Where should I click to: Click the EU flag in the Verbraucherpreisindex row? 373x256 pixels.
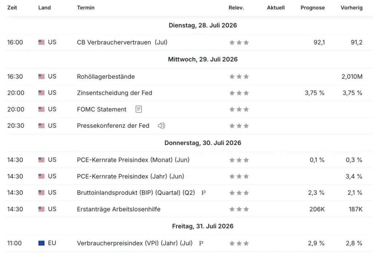(x=42, y=243)
